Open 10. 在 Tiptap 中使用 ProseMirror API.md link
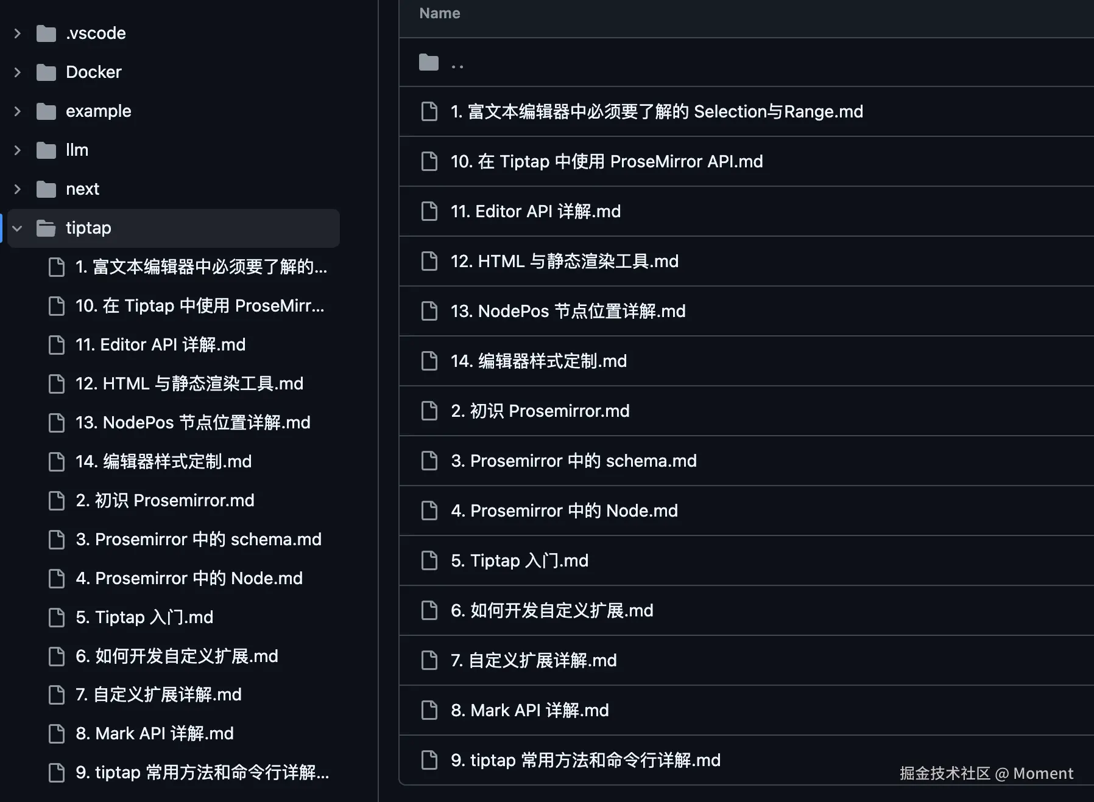Viewport: 1094px width, 802px height. [606, 161]
